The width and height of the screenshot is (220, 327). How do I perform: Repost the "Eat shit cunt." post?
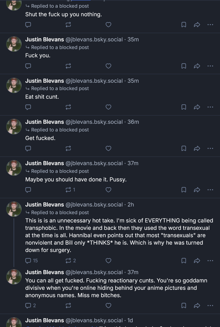pyautogui.click(x=68, y=107)
